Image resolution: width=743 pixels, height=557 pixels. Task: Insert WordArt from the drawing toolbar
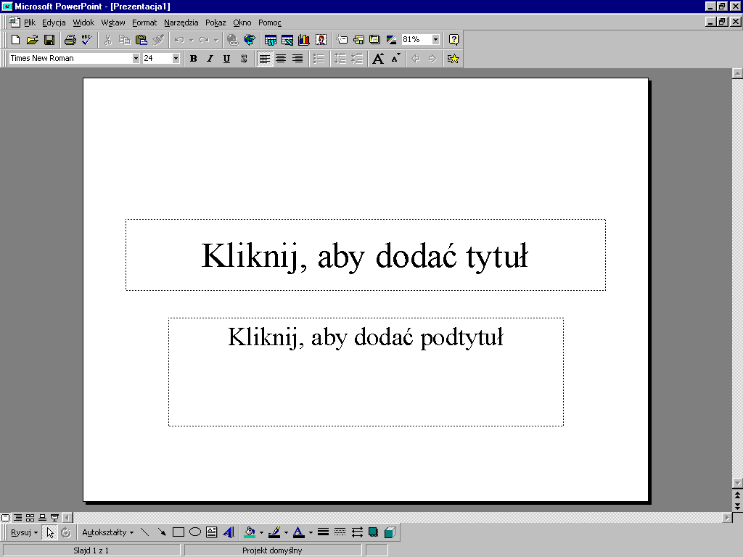pos(229,532)
